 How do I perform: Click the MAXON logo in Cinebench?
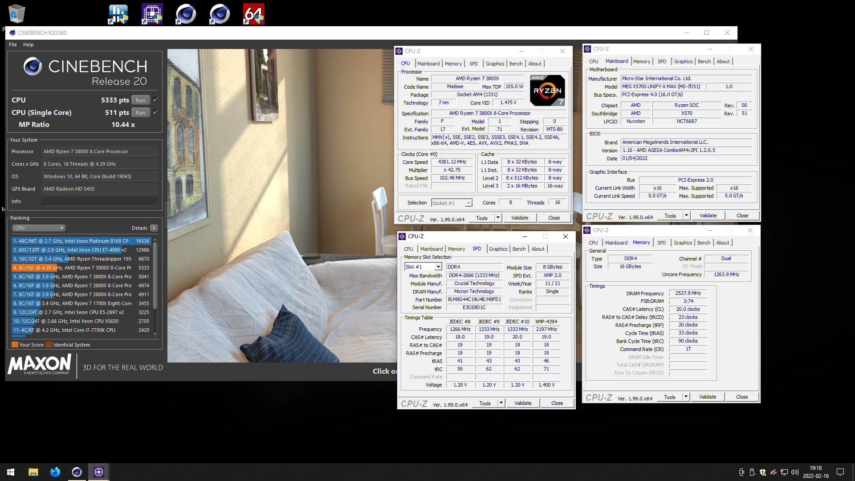click(x=39, y=365)
